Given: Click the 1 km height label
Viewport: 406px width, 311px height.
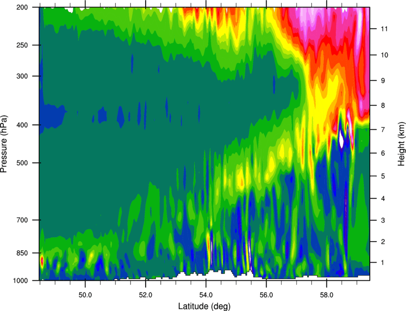Looking at the screenshot, I should click(x=383, y=263).
